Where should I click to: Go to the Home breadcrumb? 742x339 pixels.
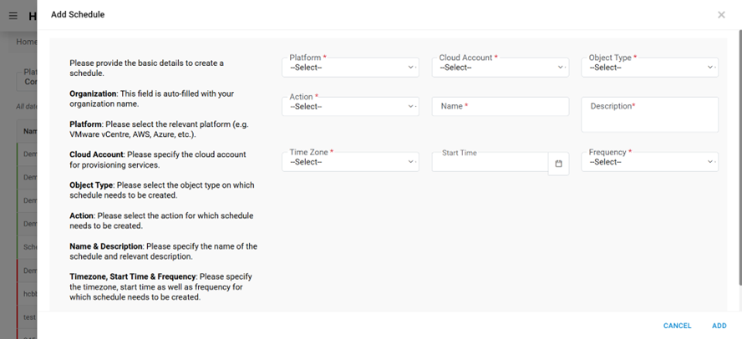click(26, 42)
